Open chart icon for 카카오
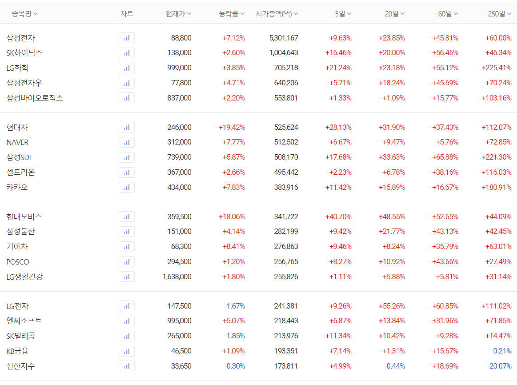517x385 pixels. point(127,187)
